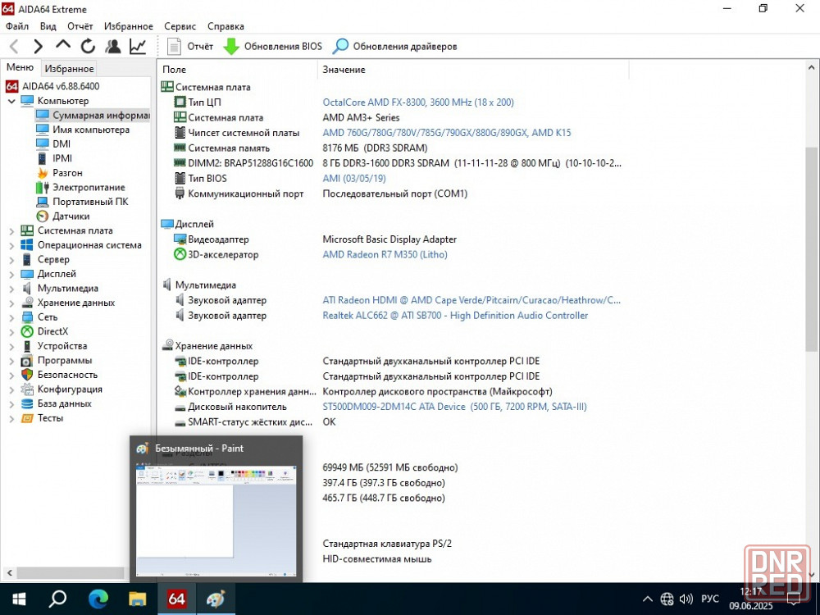Expand the Устройства tree node
The width and height of the screenshot is (820, 615).
coord(11,346)
